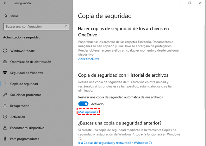This screenshot has width=206, height=146.
Task: Focus the Buscar una configuración field
Action: click(36, 27)
